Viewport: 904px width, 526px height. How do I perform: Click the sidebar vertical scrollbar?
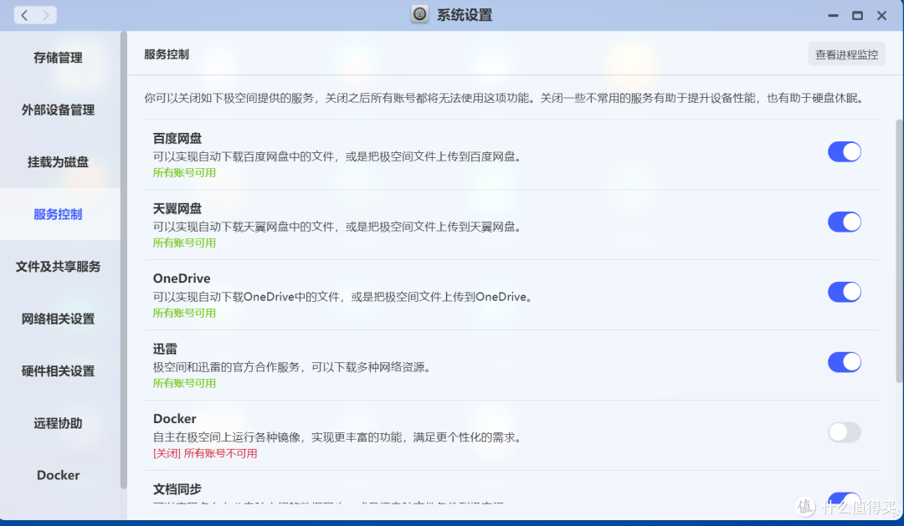pos(123,260)
